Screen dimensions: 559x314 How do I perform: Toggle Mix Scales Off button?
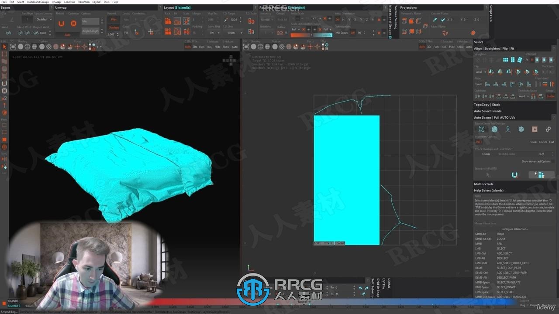[x=353, y=33]
